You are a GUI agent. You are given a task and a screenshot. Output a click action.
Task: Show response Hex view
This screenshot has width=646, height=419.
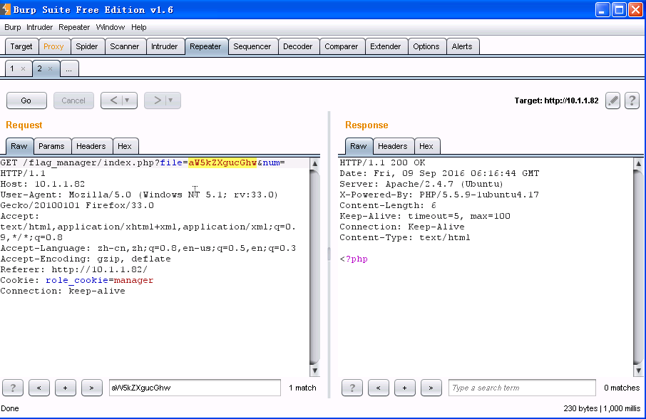click(x=426, y=146)
